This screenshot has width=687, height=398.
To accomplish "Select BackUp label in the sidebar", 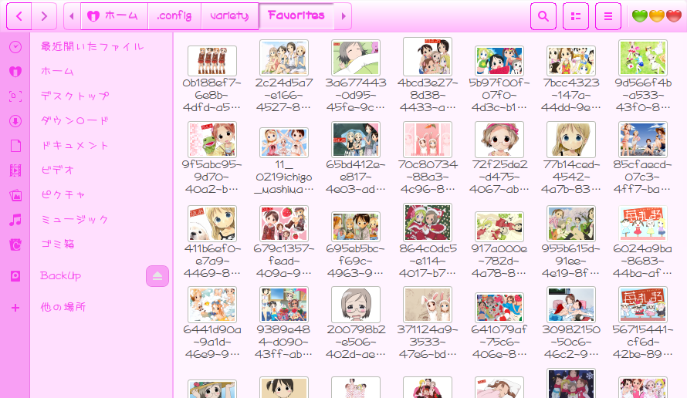I will click(61, 276).
